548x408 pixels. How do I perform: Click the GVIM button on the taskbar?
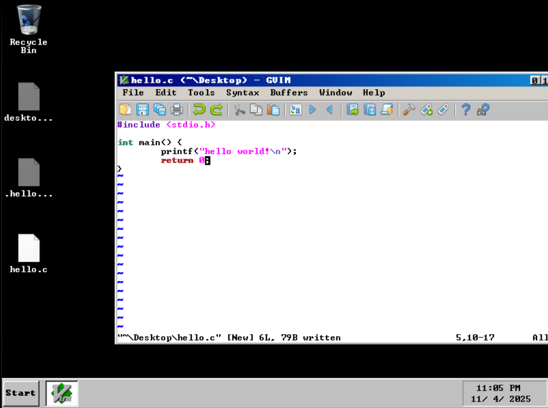[62, 393]
